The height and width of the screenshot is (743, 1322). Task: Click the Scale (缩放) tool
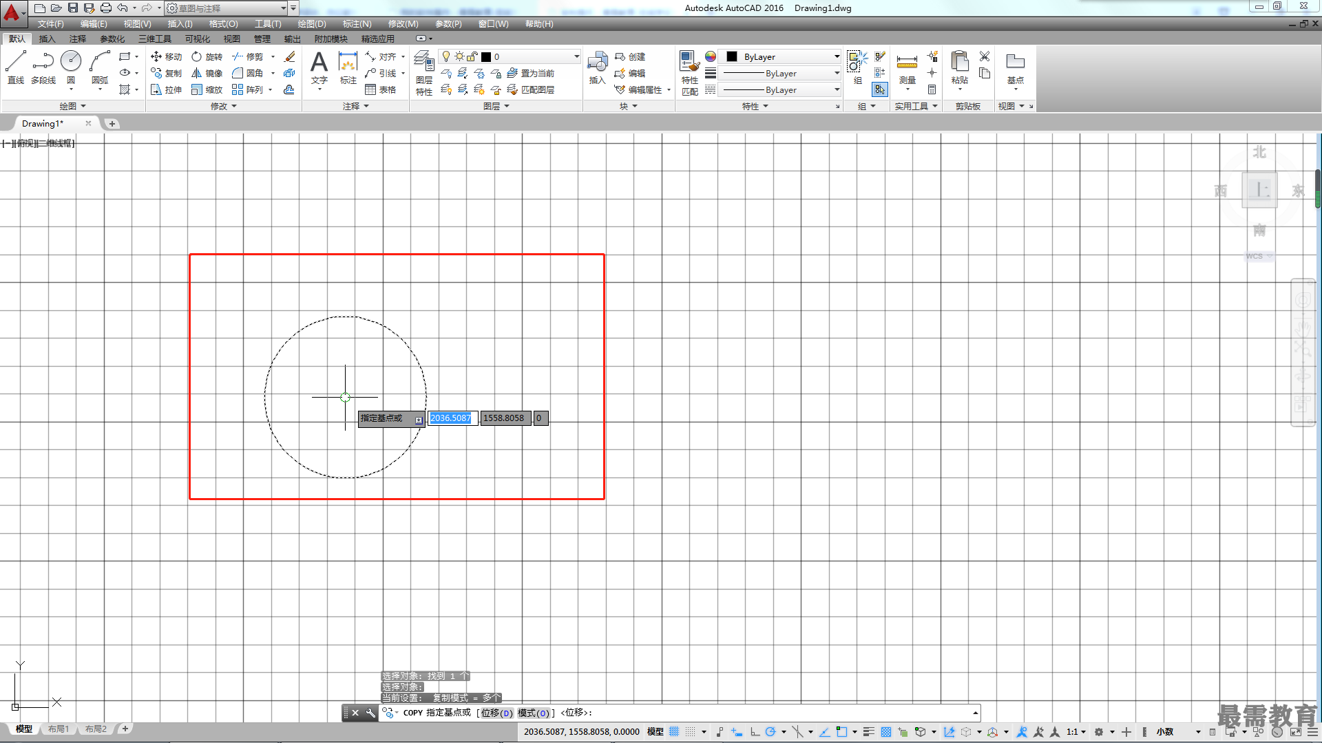[x=207, y=89]
